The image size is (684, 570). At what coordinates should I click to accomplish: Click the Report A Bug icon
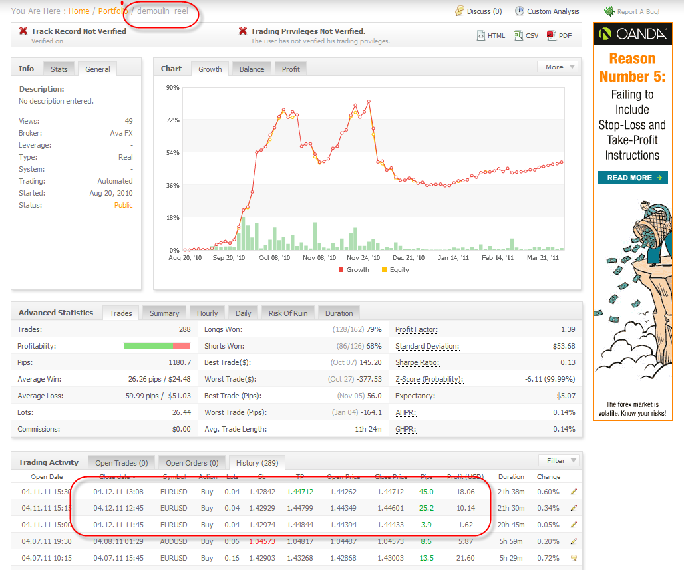click(x=609, y=11)
